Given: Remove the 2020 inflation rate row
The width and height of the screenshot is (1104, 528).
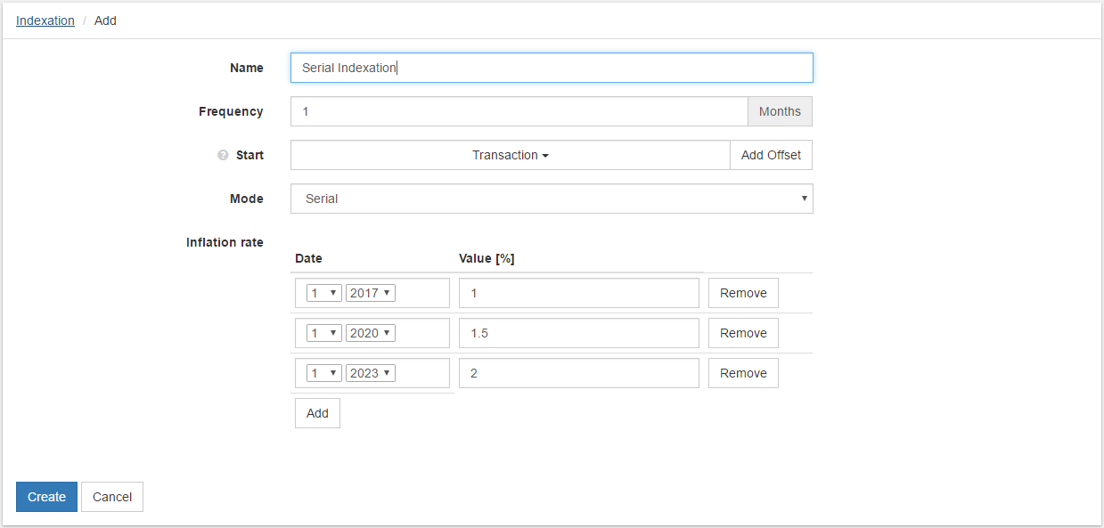Looking at the screenshot, I should coord(743,333).
